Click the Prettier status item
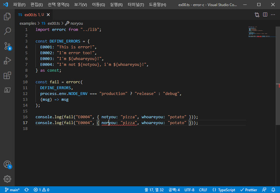Screen dimensions: 280x193 coord(249,190)
